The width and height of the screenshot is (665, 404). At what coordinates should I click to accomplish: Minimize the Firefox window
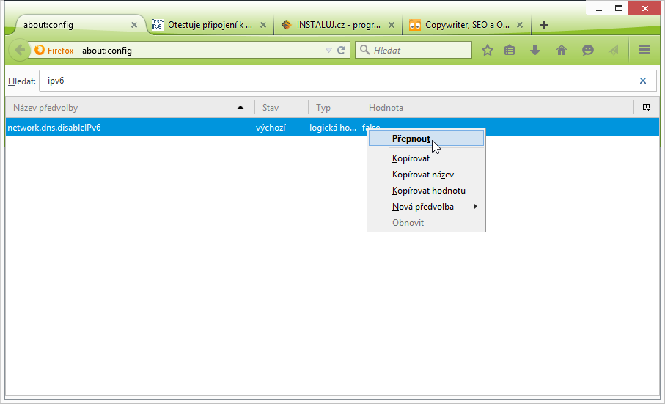coord(599,9)
